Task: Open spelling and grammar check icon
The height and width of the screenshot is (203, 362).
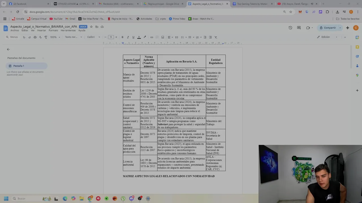Action: click(x=40, y=37)
